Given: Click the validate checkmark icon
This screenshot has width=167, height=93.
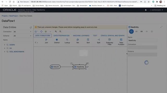Looking at the screenshot, I should pyautogui.click(x=50, y=32).
